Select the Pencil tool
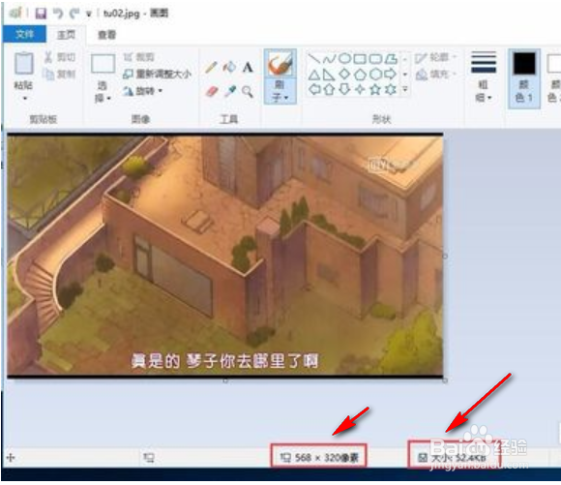The image size is (561, 485). click(211, 67)
